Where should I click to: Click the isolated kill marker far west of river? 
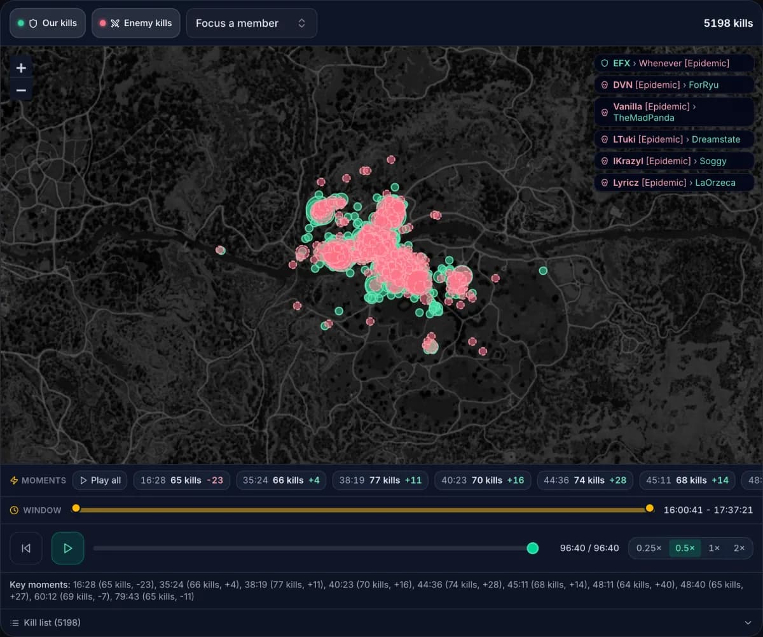(220, 250)
